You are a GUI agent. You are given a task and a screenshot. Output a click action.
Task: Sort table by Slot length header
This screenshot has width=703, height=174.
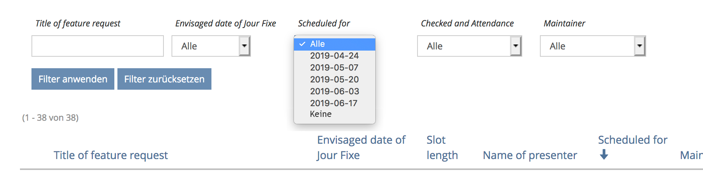(x=442, y=148)
